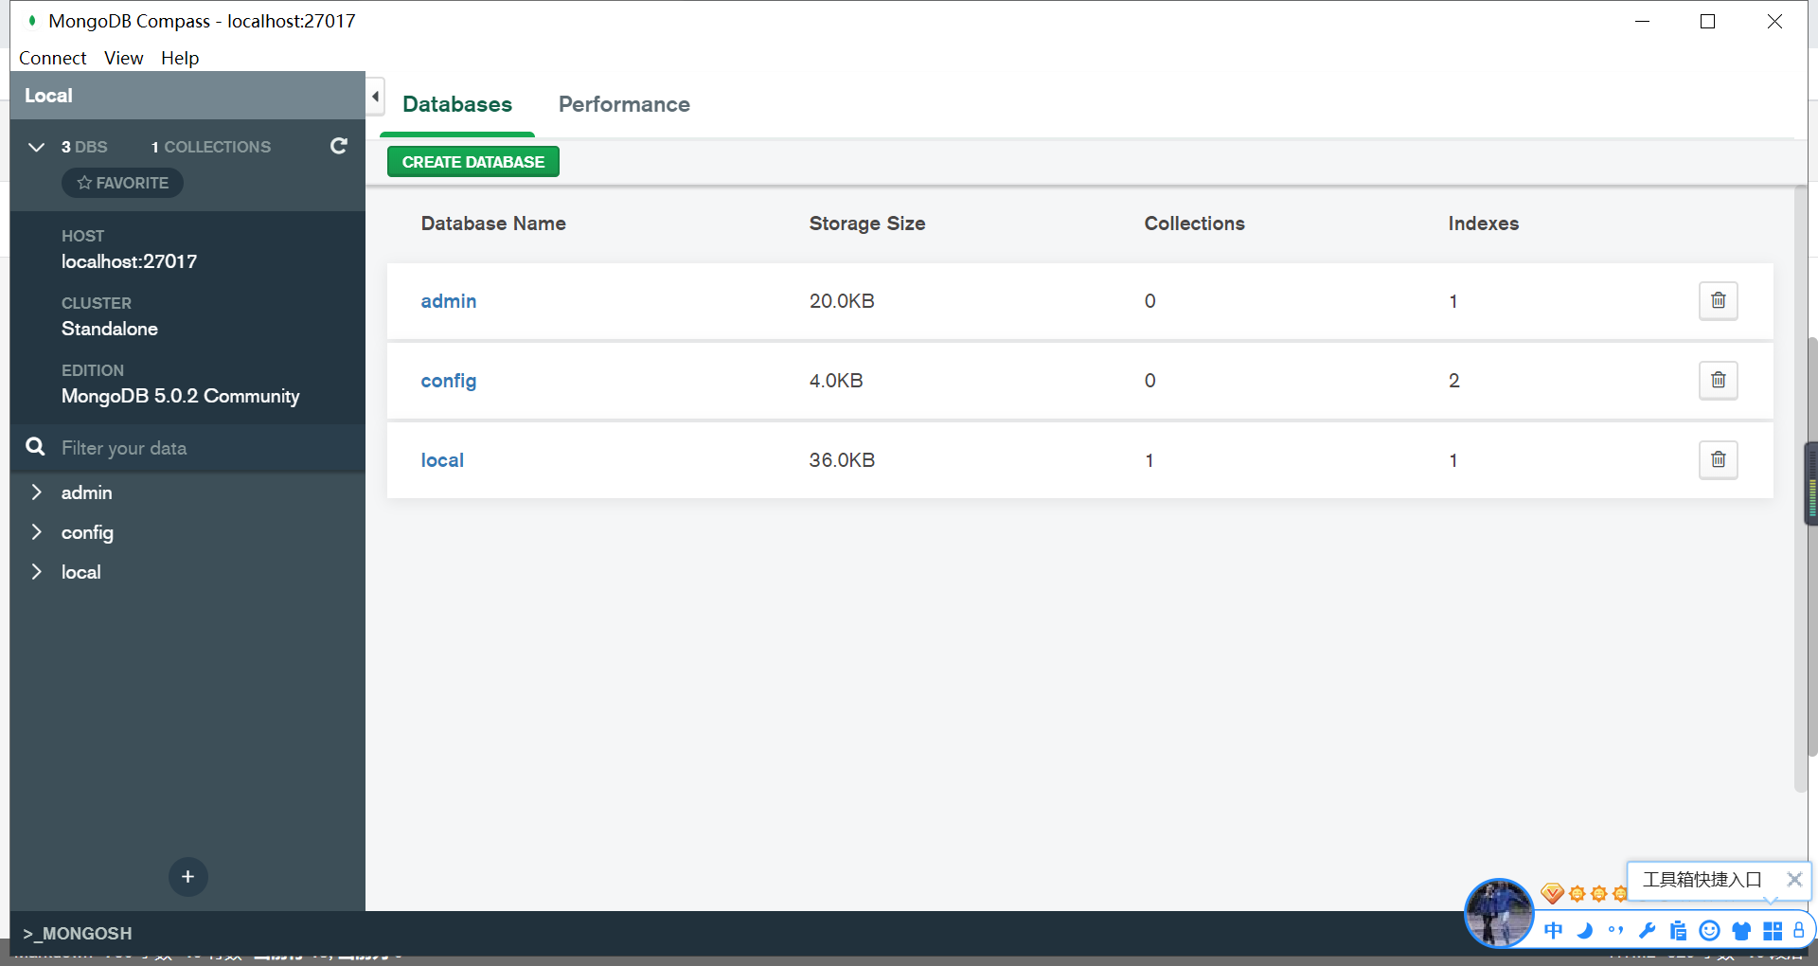Expand admin database in sidebar
The height and width of the screenshot is (966, 1818).
(x=37, y=492)
